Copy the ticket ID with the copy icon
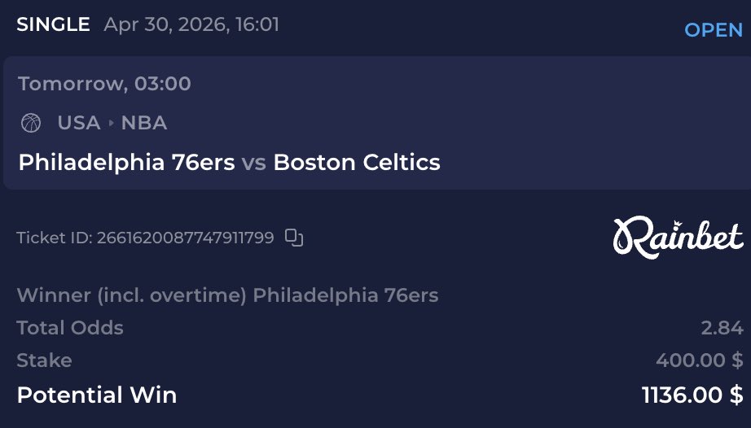 pyautogui.click(x=293, y=238)
